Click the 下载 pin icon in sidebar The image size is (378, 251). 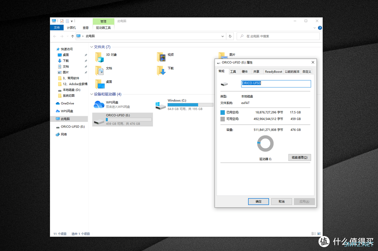pos(86,61)
